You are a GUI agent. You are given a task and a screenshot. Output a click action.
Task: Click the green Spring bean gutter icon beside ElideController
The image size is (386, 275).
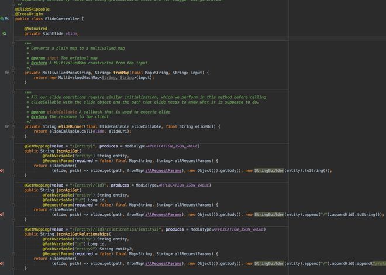[x=2, y=19]
